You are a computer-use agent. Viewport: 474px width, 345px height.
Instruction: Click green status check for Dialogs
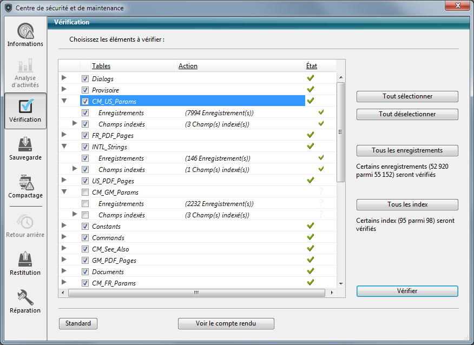[x=311, y=78]
